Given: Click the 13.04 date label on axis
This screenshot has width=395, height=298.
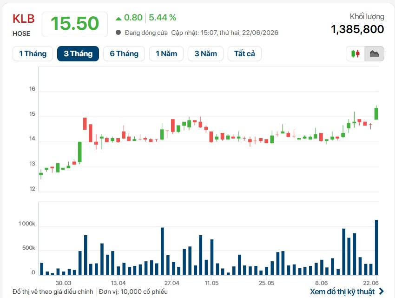Looking at the screenshot, I should pos(118,283).
